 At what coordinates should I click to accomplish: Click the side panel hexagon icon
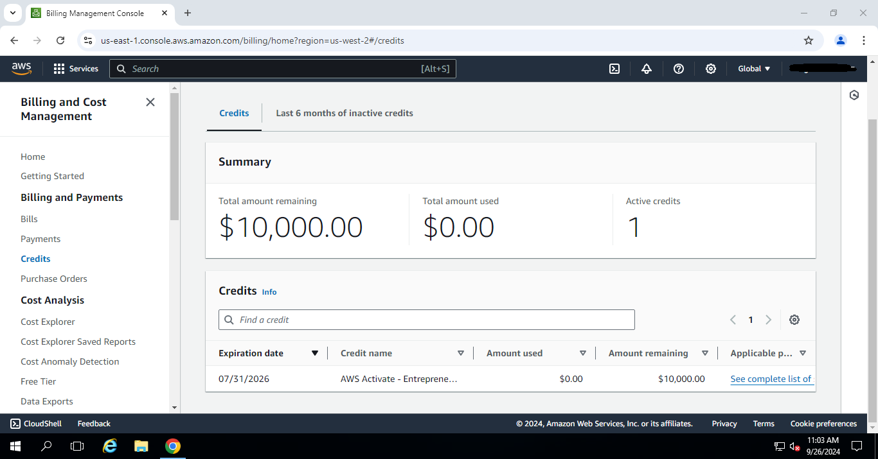(854, 95)
